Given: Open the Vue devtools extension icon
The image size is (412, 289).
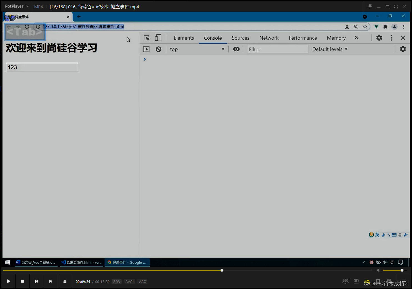Looking at the screenshot, I should click(x=376, y=27).
